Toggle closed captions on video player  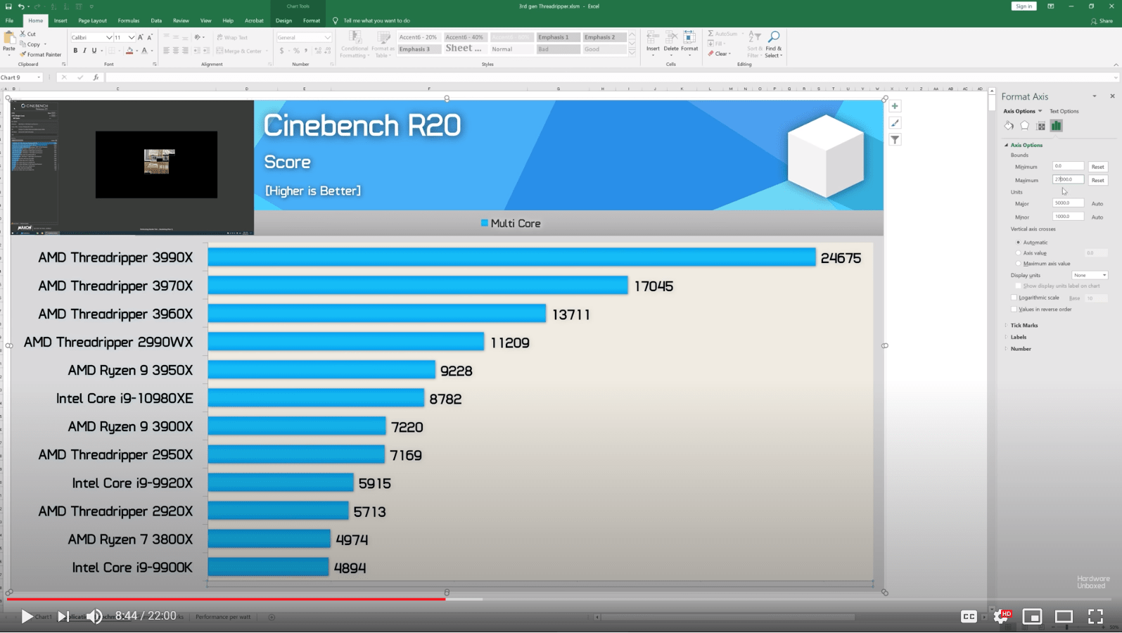click(x=969, y=617)
